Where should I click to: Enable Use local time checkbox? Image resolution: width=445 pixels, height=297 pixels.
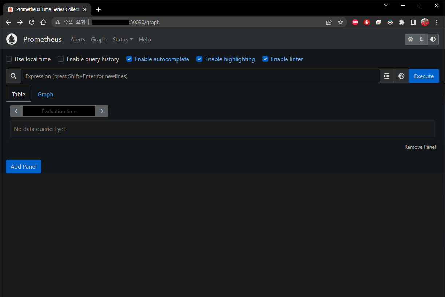tap(9, 59)
